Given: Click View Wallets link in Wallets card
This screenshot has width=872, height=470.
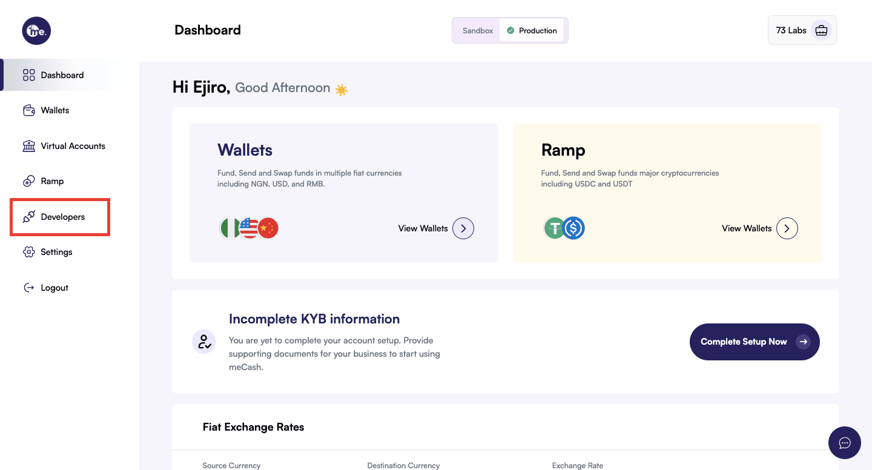Looking at the screenshot, I should 423,228.
